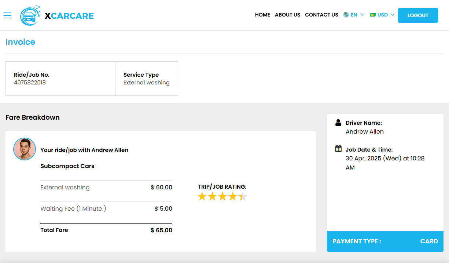
Task: Open the CONTACT US page
Action: tap(321, 15)
